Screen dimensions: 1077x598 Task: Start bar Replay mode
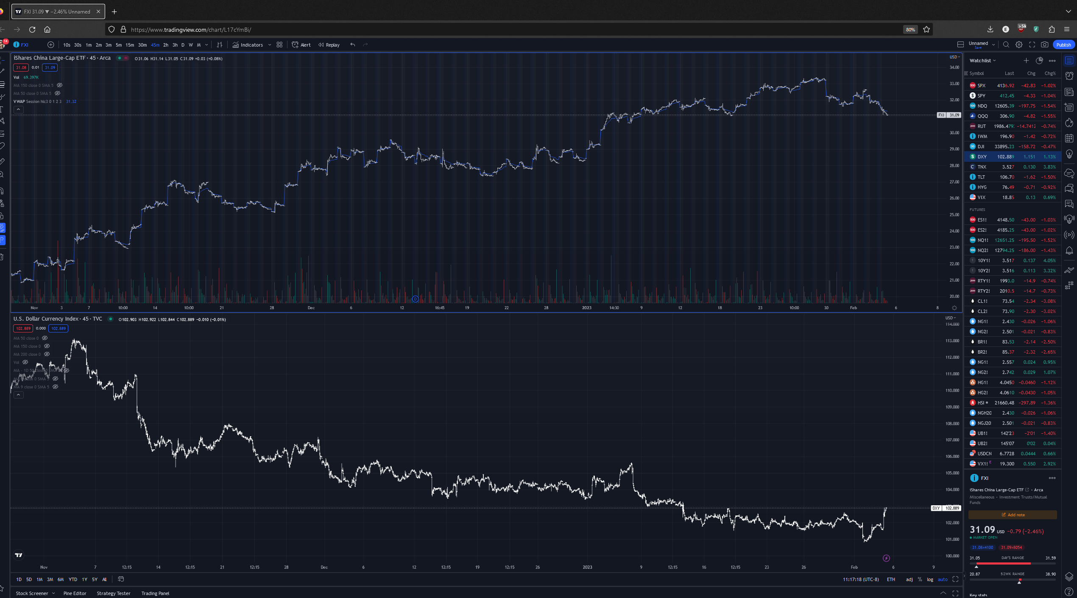(329, 45)
